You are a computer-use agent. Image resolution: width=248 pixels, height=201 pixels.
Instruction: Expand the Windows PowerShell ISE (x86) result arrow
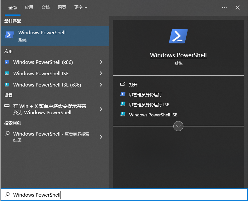[x=101, y=85]
